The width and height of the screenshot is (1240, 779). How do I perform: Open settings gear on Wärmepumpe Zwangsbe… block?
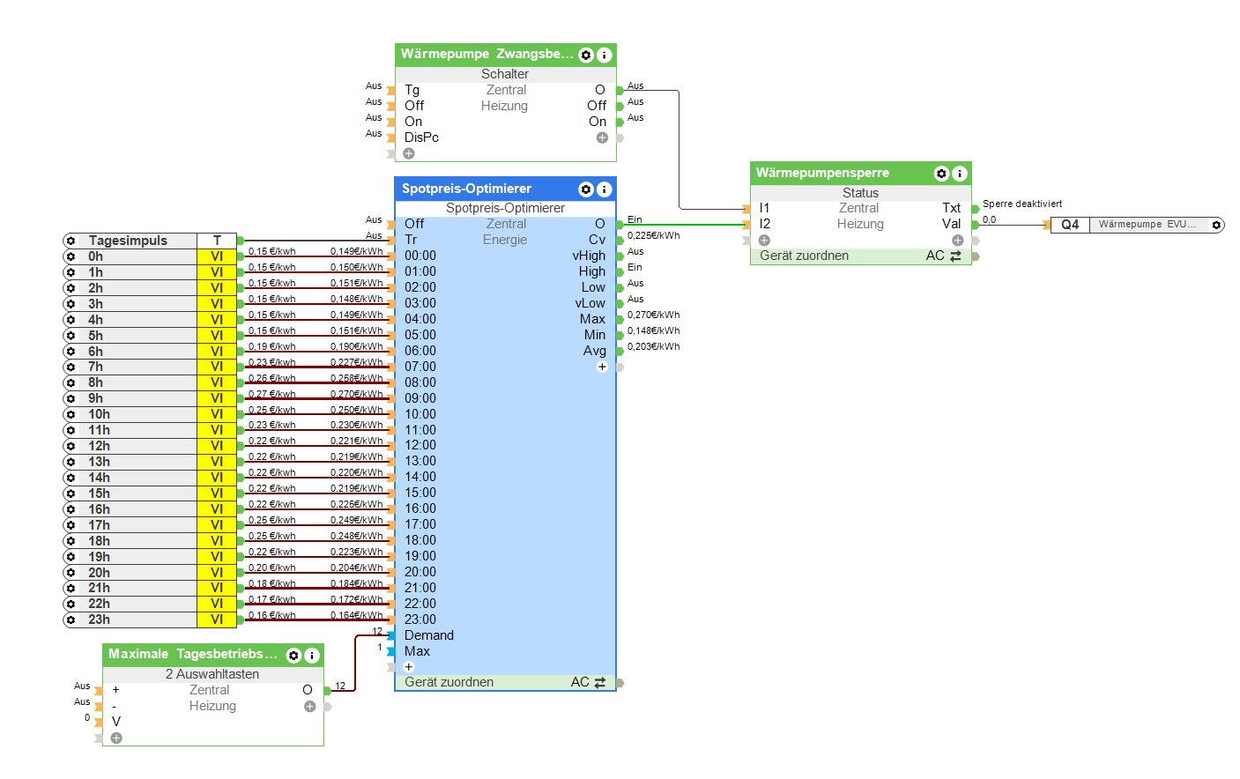586,55
